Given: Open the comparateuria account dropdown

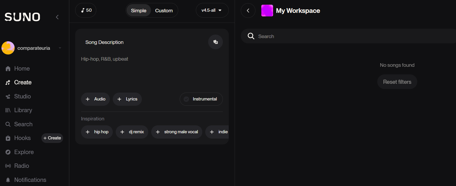Looking at the screenshot, I should point(60,48).
